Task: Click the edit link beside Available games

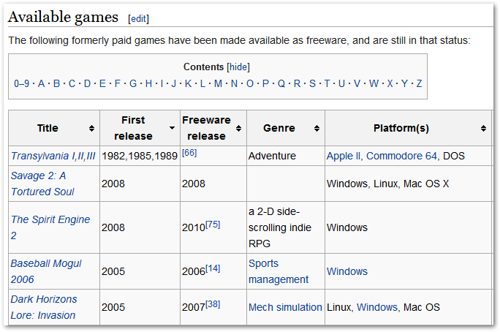Action: click(x=138, y=19)
